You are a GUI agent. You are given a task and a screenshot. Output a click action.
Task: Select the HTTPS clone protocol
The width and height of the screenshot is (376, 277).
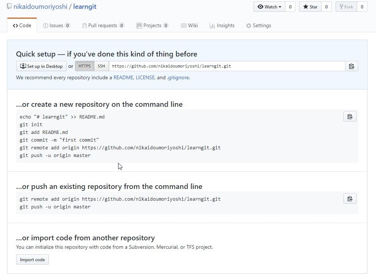[85, 66]
